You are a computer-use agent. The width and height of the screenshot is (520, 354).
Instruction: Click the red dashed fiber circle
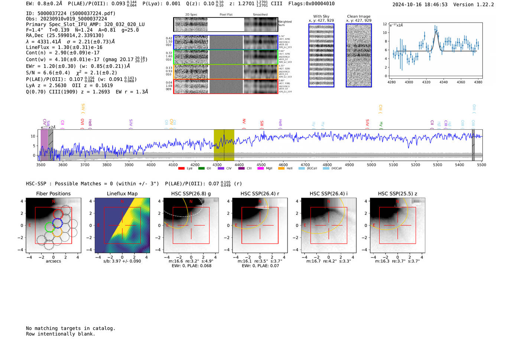(58, 214)
